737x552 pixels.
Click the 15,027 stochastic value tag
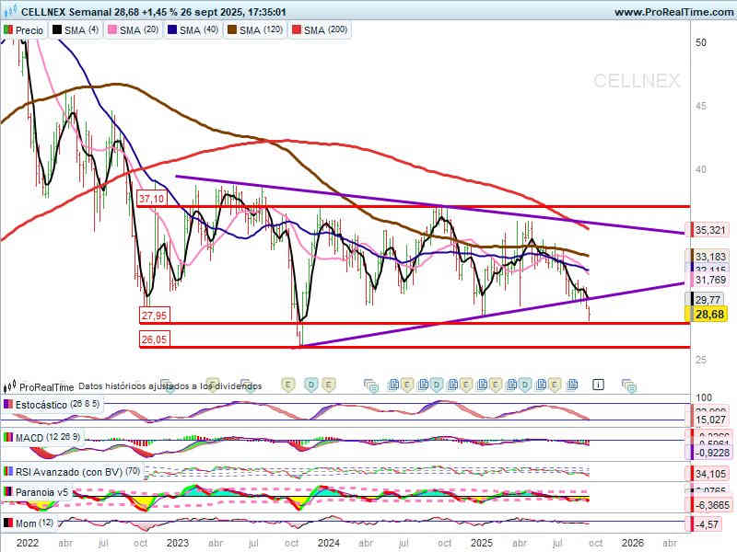click(707, 420)
